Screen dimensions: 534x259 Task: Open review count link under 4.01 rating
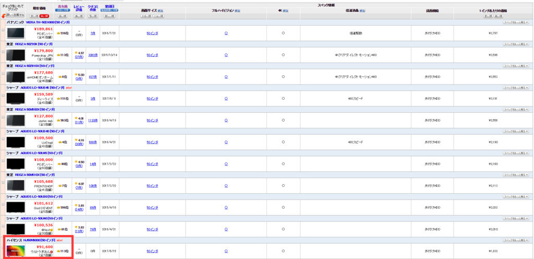coord(79,122)
